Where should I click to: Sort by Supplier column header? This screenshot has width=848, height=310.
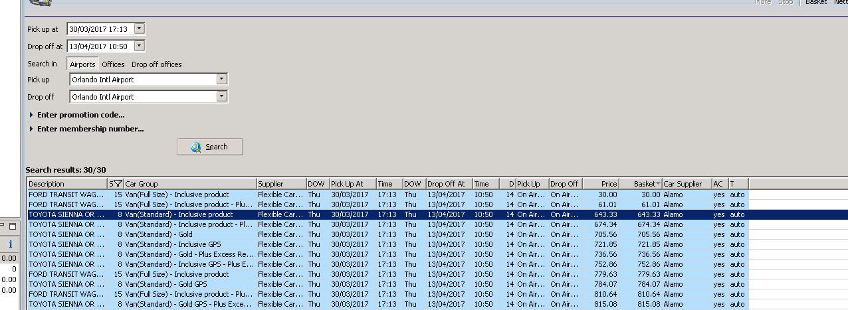(x=281, y=184)
